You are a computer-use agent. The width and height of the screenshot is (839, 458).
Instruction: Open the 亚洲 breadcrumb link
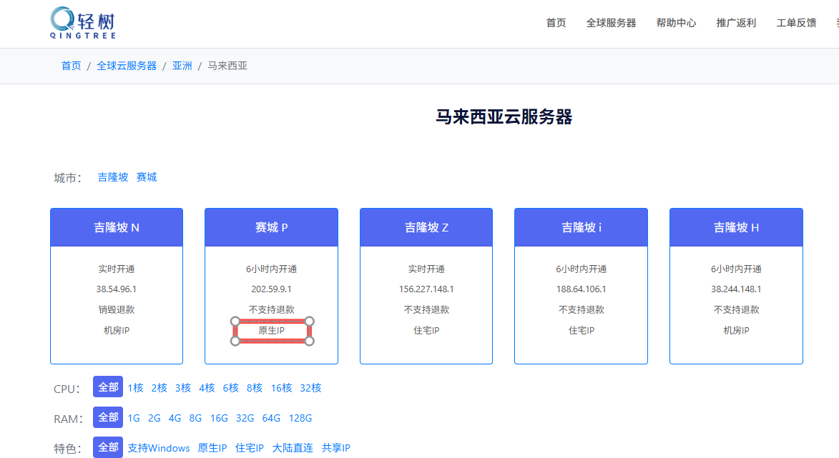point(182,66)
